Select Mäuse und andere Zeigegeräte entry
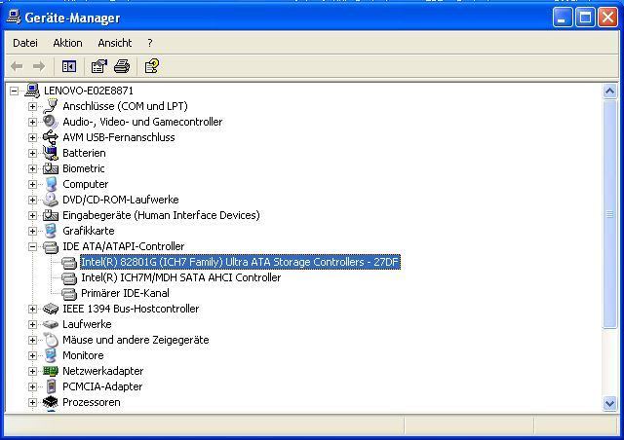This screenshot has width=624, height=440. (136, 340)
